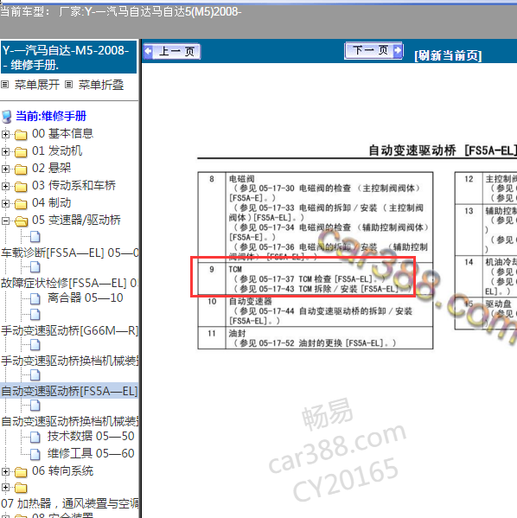The width and height of the screenshot is (517, 518).
Task: Select the 00 基本信息 tree label
Action: tap(62, 133)
